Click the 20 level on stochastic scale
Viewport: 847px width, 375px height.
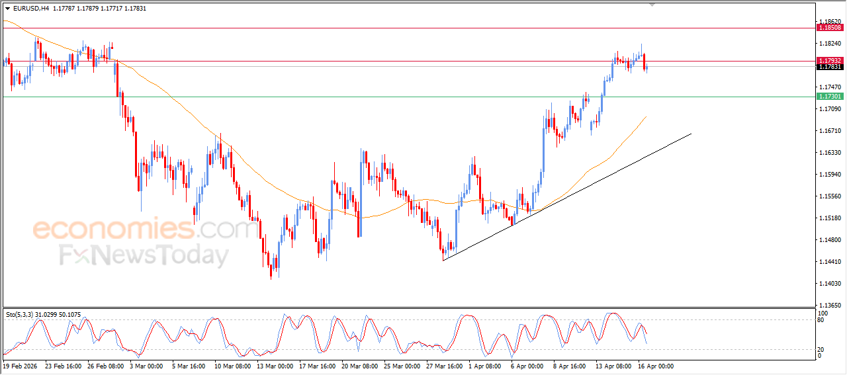[822, 349]
